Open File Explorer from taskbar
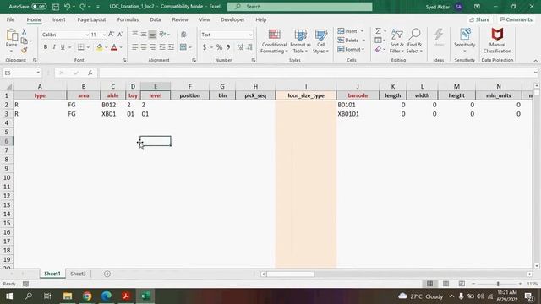This screenshot has width=541, height=304. 68,296
